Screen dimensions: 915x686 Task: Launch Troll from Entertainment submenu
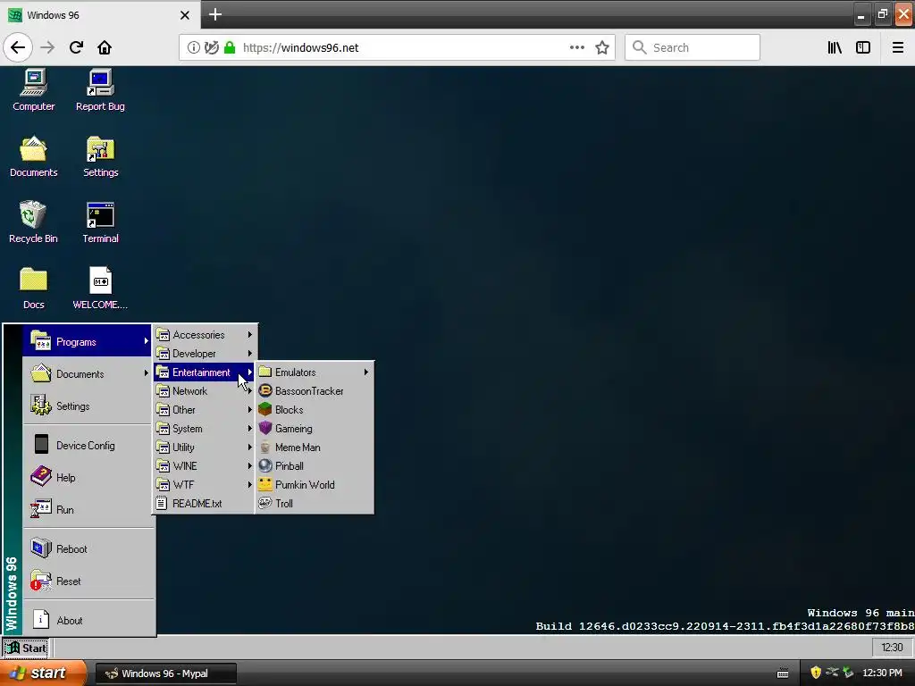(314, 503)
